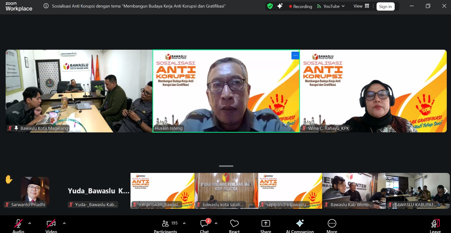Click the pin icon on Bawaslu Kota Magelang
This screenshot has width=451, height=233.
pos(16,128)
